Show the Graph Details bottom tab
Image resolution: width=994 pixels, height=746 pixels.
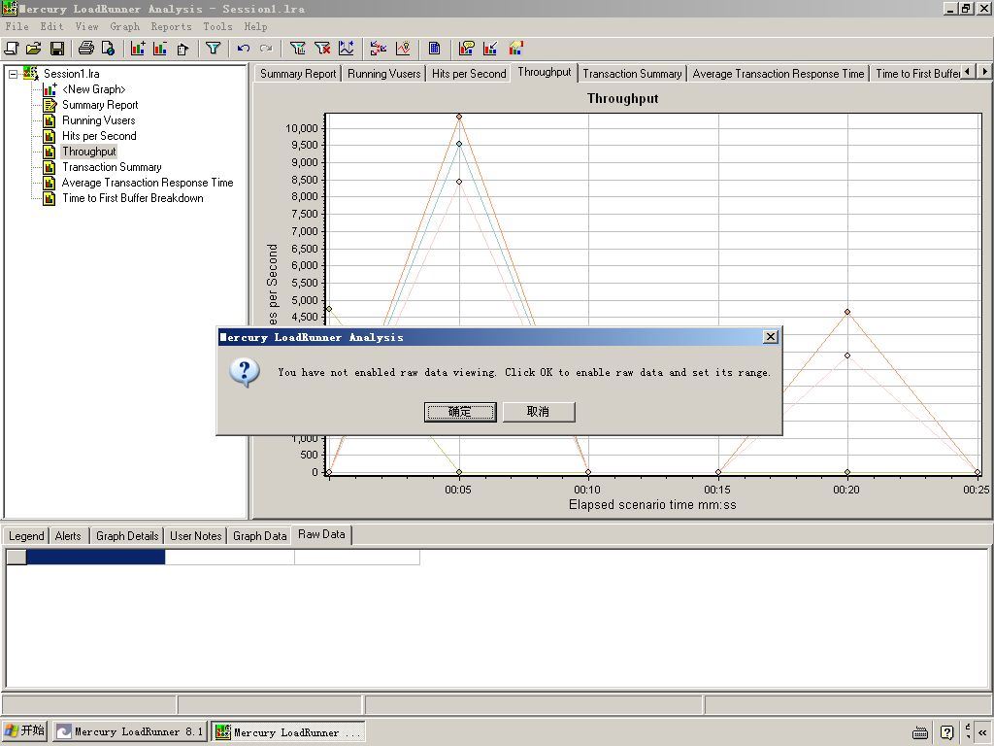127,536
